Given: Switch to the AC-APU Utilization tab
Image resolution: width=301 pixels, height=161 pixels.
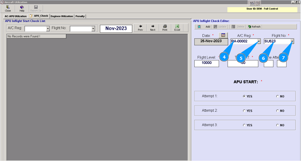Looking at the screenshot, I should 16,16.
